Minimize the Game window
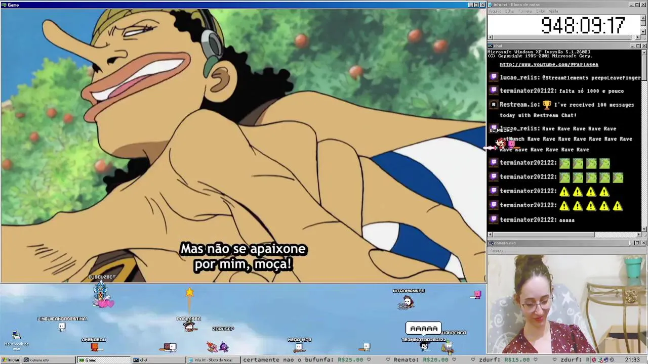Viewport: 648px width, 364px height. (470, 5)
